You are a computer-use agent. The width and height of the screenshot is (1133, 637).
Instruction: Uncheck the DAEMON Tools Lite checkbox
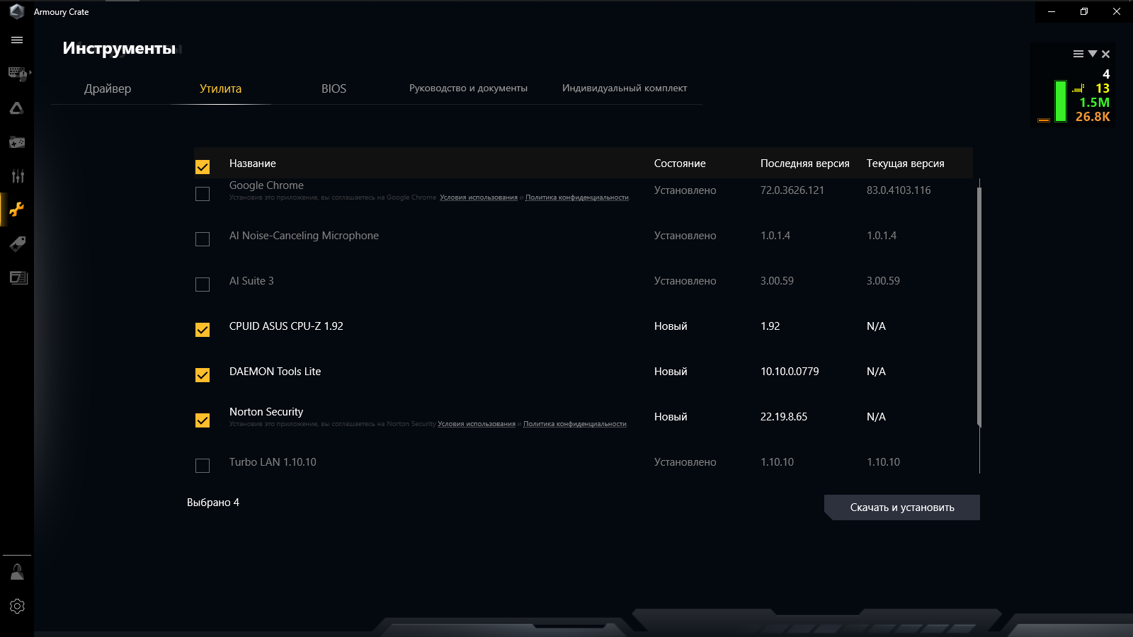(203, 375)
